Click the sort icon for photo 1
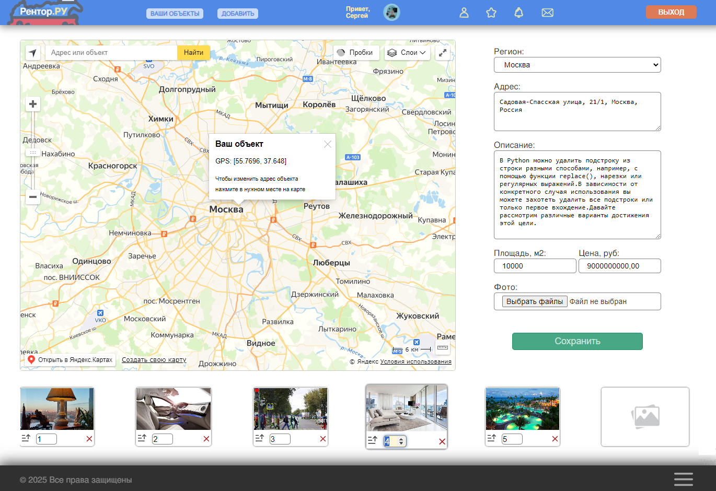Image resolution: width=716 pixels, height=491 pixels. pyautogui.click(x=26, y=438)
